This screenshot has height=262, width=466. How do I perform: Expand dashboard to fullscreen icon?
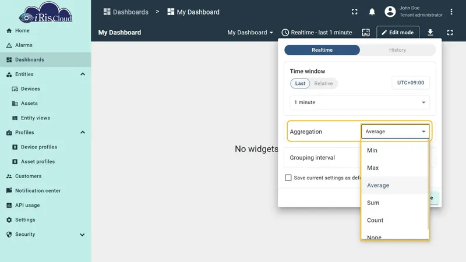click(x=450, y=33)
